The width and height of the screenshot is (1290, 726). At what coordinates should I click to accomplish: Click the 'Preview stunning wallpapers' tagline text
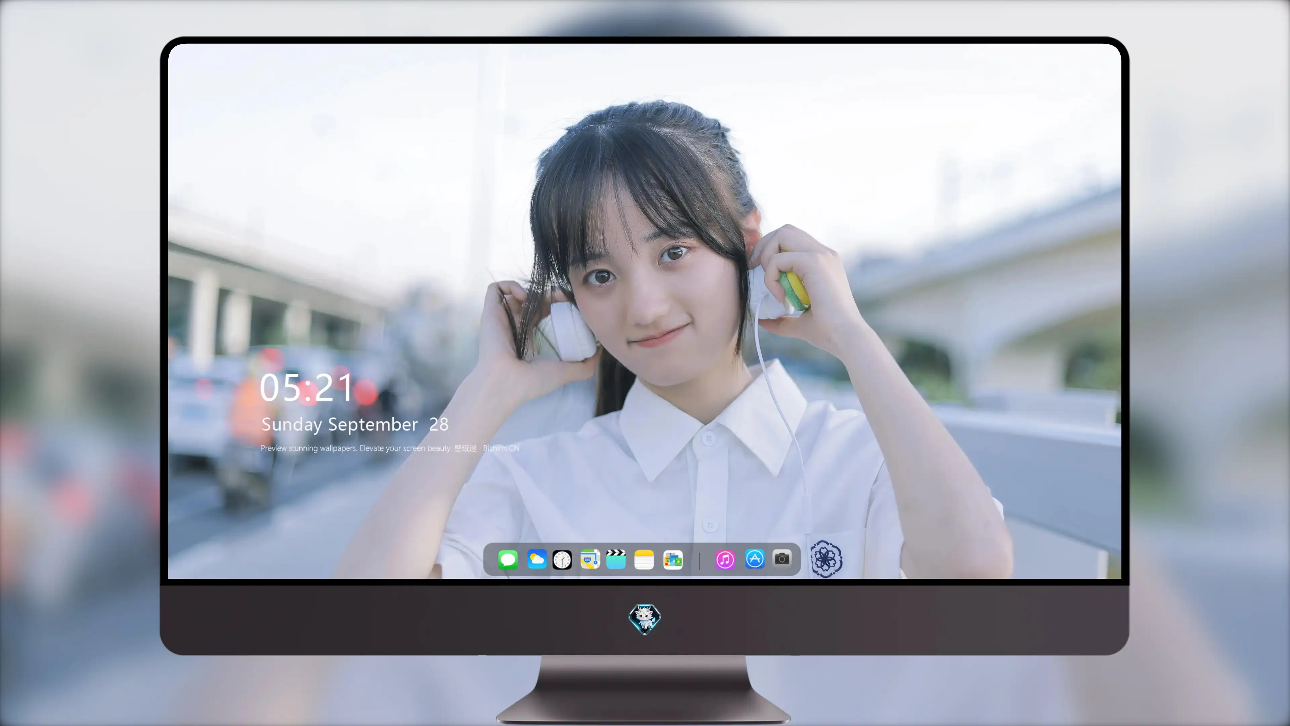390,448
